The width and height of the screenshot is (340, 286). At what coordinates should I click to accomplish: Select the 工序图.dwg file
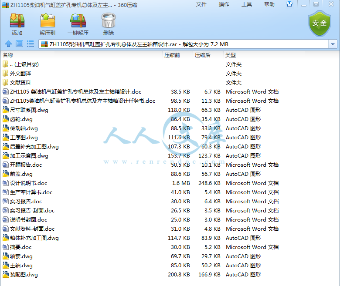(170, 137)
